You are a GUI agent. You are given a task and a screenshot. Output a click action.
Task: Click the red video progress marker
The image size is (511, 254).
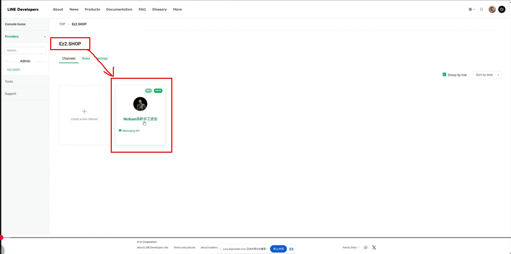coord(1,237)
